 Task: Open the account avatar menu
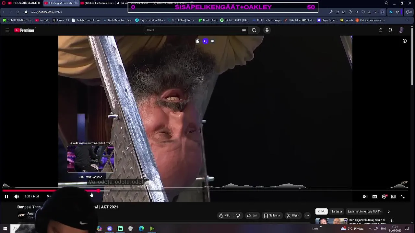coord(401,30)
